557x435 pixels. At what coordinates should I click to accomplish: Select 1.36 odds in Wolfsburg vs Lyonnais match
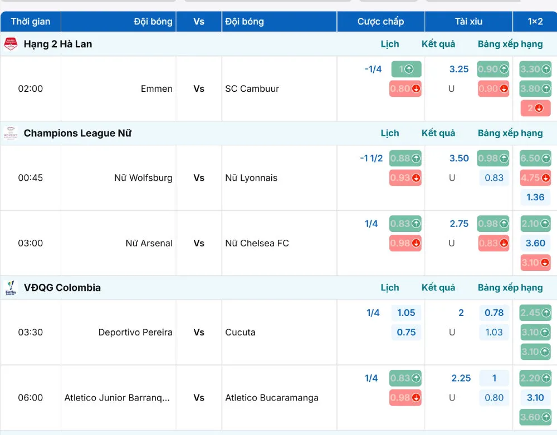[535, 197]
